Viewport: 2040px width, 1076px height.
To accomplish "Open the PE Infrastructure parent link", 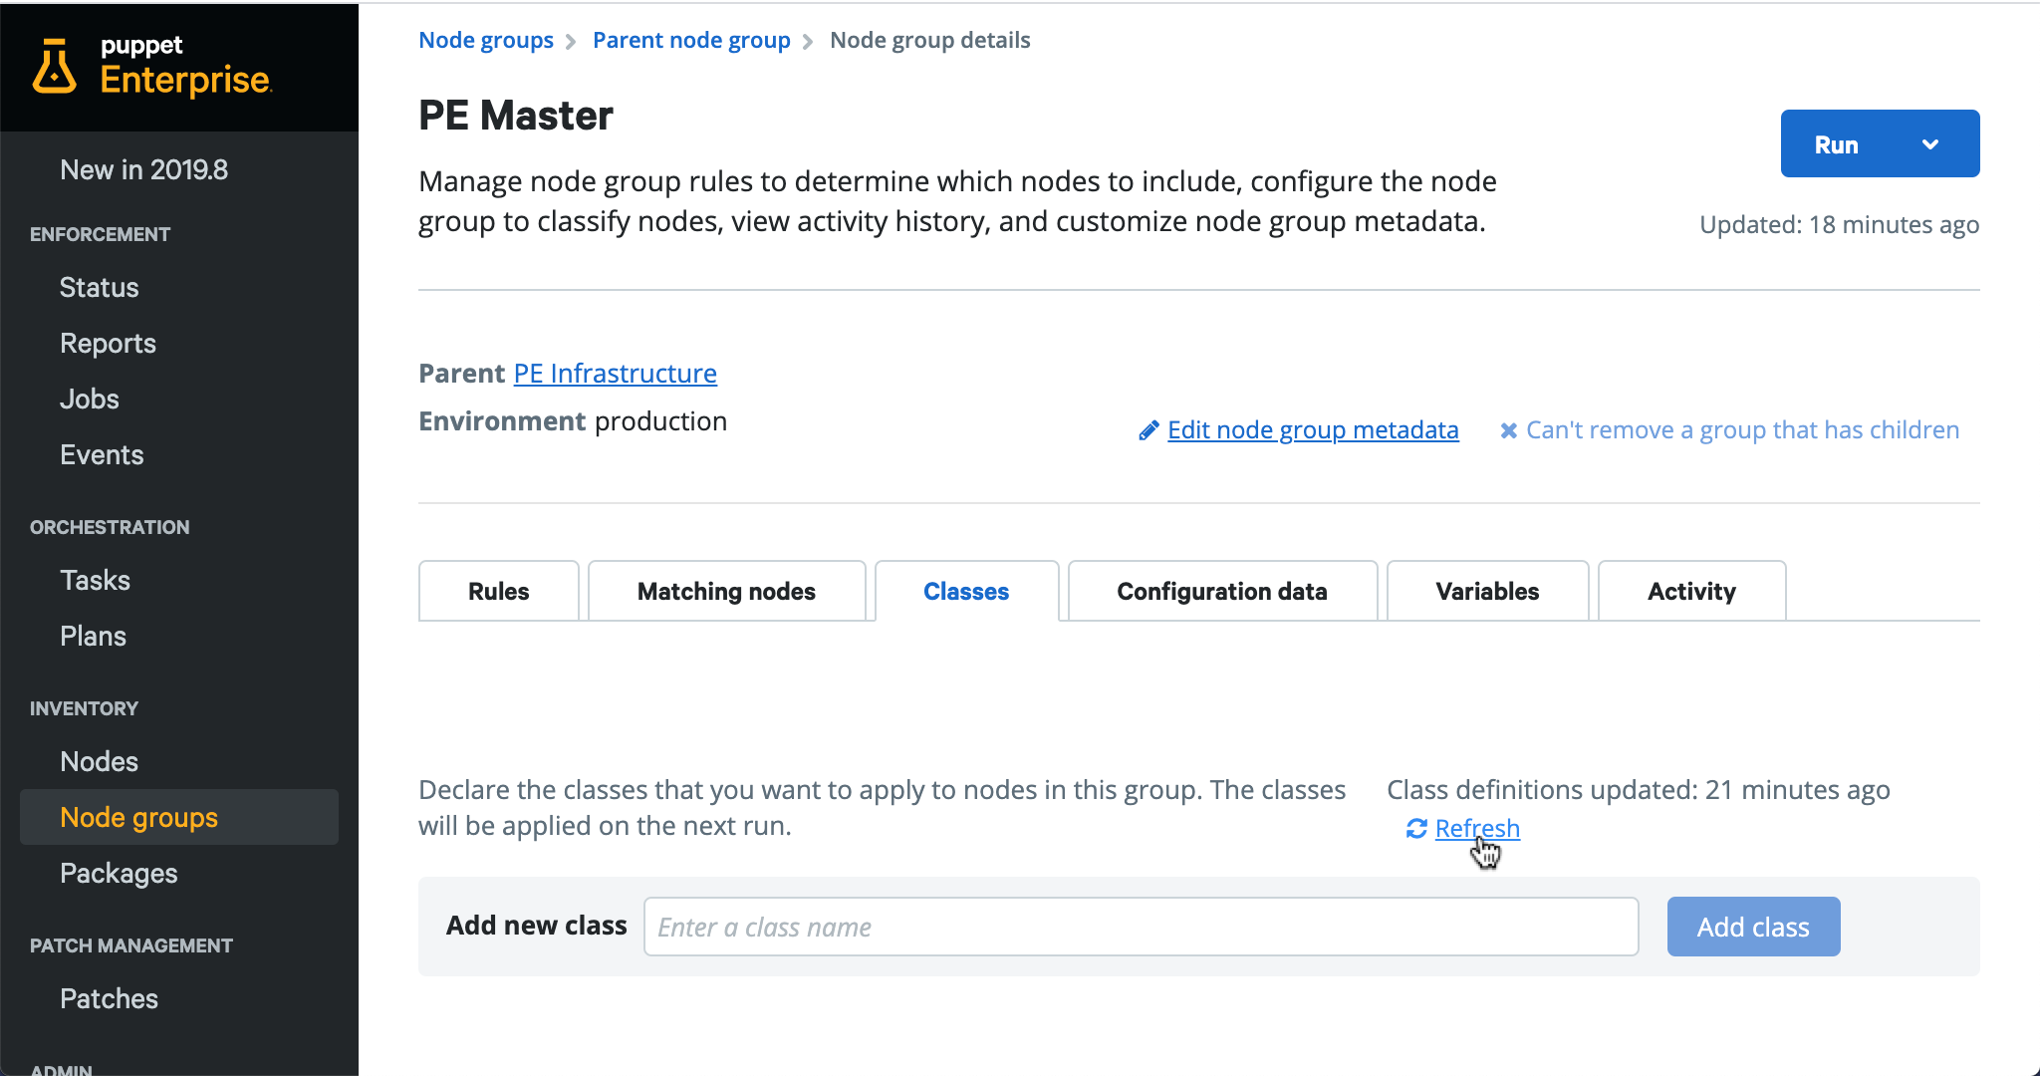I will click(615, 373).
